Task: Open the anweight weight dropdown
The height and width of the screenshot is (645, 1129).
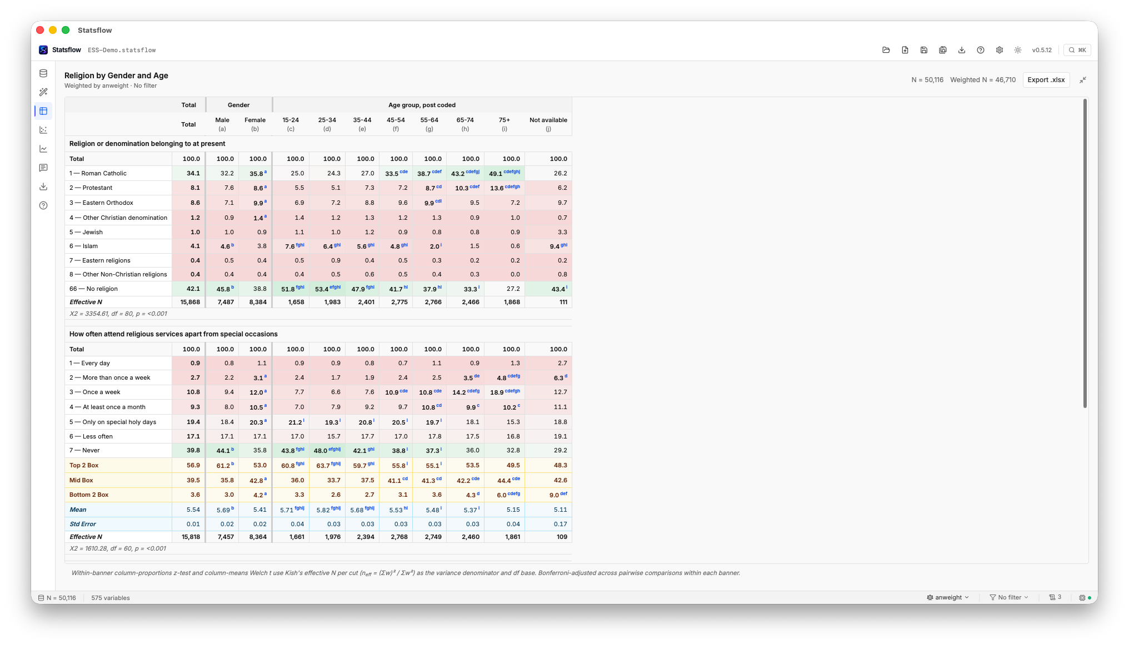Action: pos(948,597)
